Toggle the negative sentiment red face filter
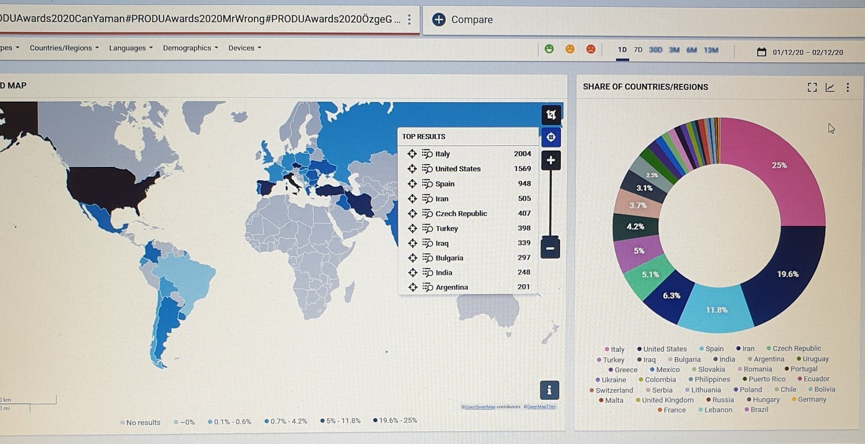Image resolution: width=865 pixels, height=444 pixels. pyautogui.click(x=591, y=49)
